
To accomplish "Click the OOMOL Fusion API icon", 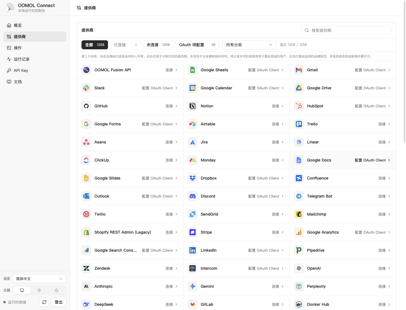I will click(x=86, y=70).
